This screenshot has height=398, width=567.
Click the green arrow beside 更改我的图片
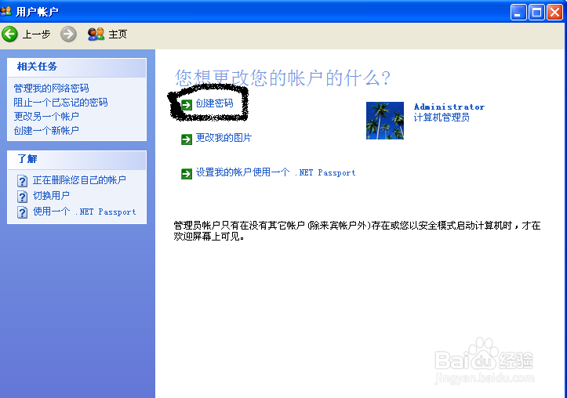click(187, 139)
